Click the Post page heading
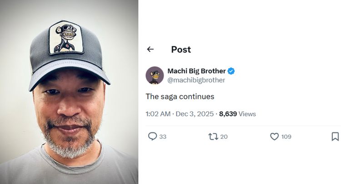Screen dimensions: 341x184 click(181, 49)
